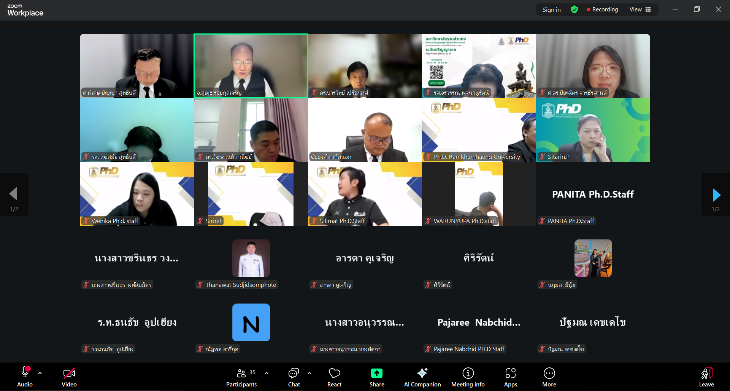Show Meeting info
Screen dimensions: 730x391
(468, 374)
